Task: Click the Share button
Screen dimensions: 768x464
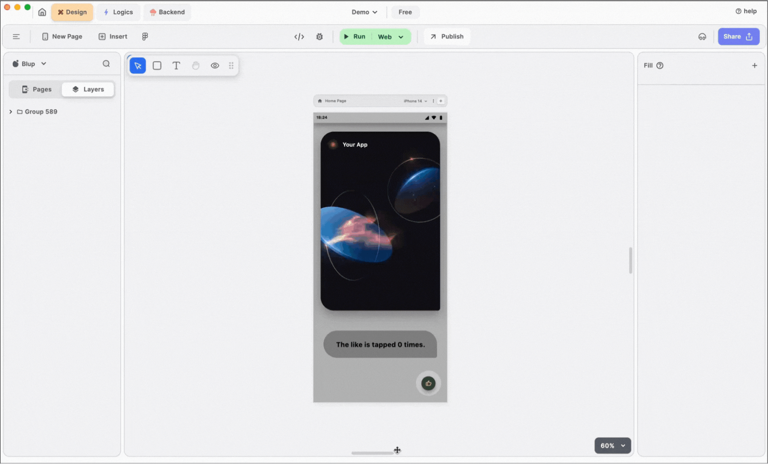Action: (738, 37)
